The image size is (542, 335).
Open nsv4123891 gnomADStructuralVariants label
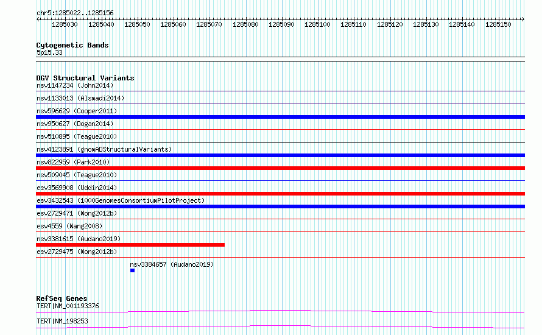(104, 149)
